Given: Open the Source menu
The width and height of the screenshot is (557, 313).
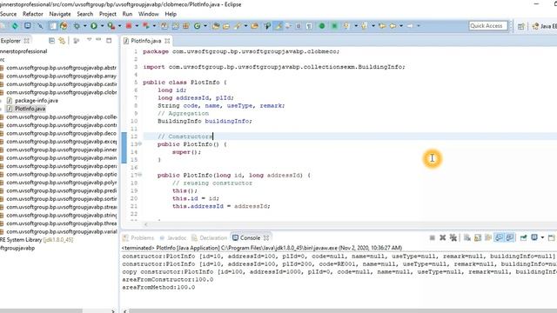Looking at the screenshot, I should click(8, 14).
